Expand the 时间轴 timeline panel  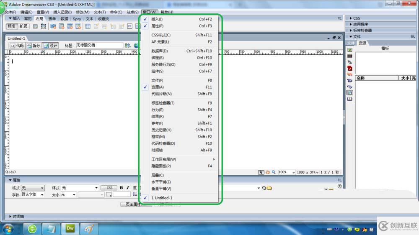10,217
